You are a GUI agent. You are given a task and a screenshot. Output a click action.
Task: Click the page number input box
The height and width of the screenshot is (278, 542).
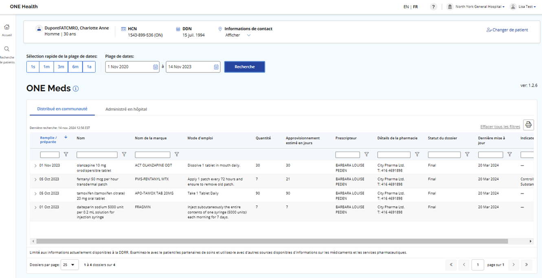tap(478, 265)
